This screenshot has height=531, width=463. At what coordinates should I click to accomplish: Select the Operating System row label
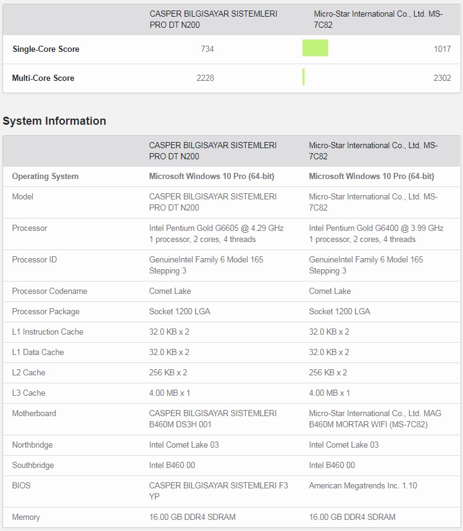(x=45, y=177)
